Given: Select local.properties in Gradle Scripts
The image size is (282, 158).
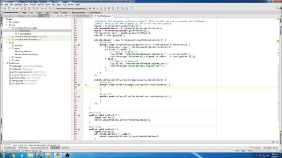Looking at the screenshot, I should click(22, 84).
